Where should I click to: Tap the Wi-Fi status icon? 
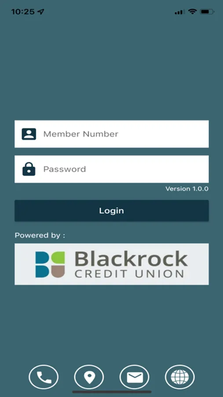pyautogui.click(x=193, y=11)
